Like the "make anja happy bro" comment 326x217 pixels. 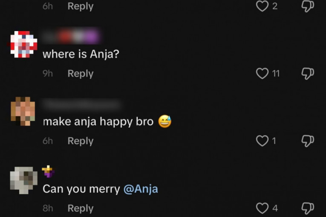pos(262,141)
